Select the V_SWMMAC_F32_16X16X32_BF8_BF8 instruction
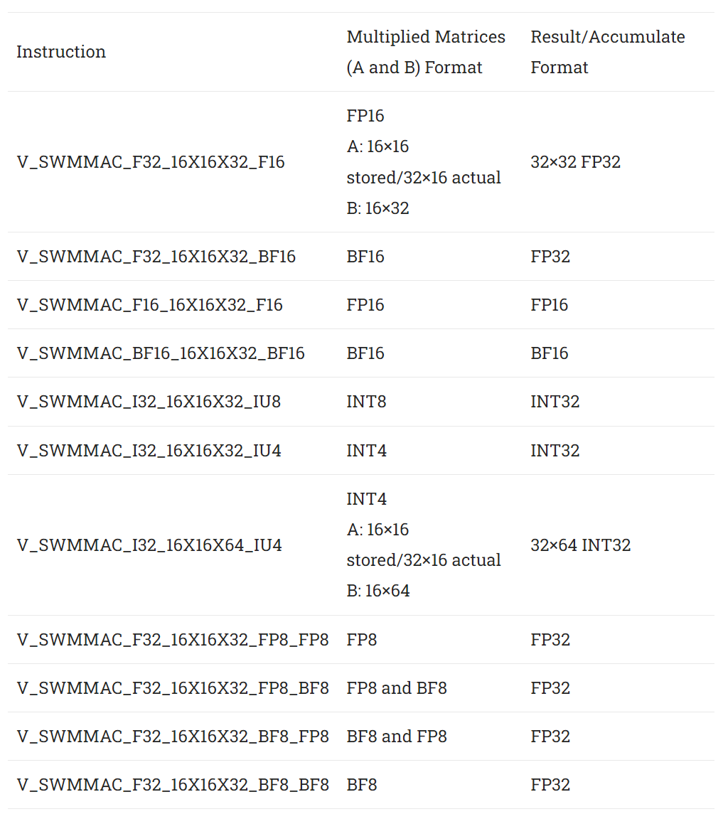This screenshot has height=819, width=728. pyautogui.click(x=173, y=785)
